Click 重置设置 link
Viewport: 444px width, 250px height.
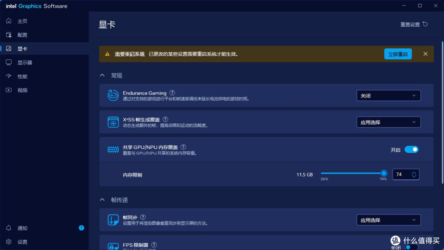point(410,24)
